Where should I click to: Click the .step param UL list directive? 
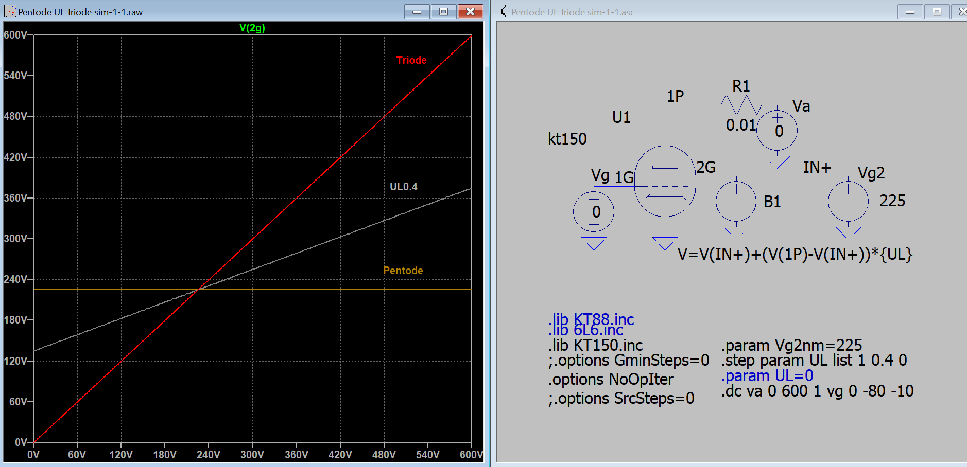point(814,361)
